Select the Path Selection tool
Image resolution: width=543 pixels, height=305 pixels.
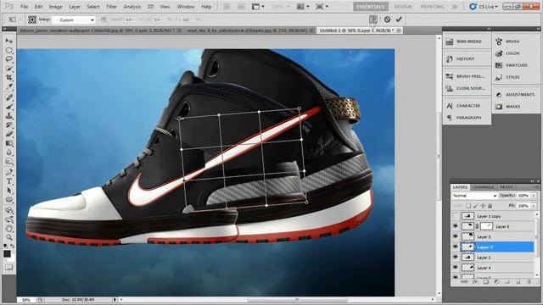[x=9, y=191]
